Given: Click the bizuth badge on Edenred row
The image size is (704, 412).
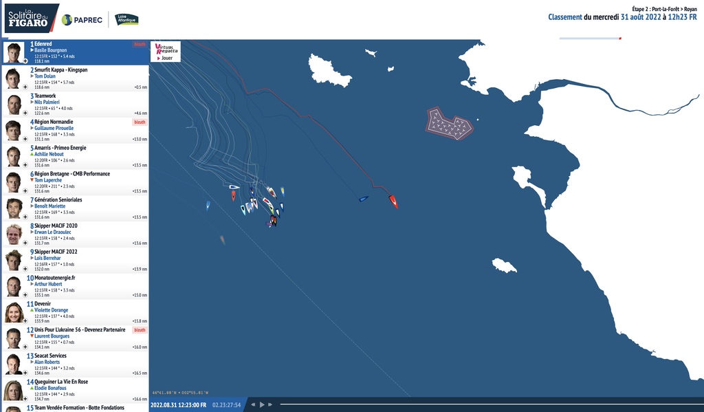Looking at the screenshot, I should click(140, 45).
